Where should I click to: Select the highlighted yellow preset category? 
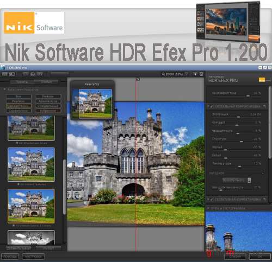coord(18,106)
